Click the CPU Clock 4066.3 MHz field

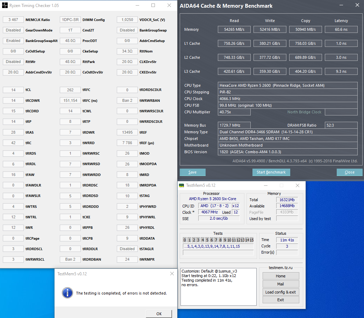pyautogui.click(x=288, y=99)
